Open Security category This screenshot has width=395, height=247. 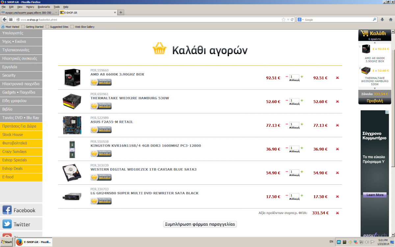point(21,75)
